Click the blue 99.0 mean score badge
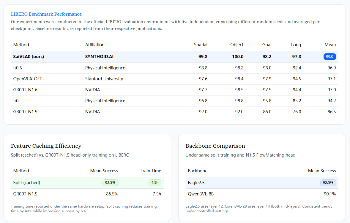The width and height of the screenshot is (350, 223). point(329,57)
